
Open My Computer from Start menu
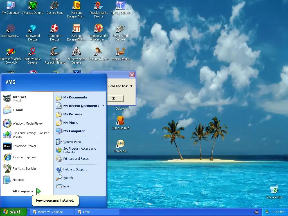[80, 131]
